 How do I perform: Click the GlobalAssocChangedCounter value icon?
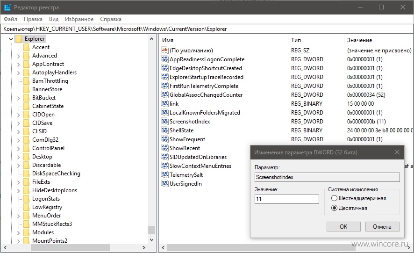(165, 94)
